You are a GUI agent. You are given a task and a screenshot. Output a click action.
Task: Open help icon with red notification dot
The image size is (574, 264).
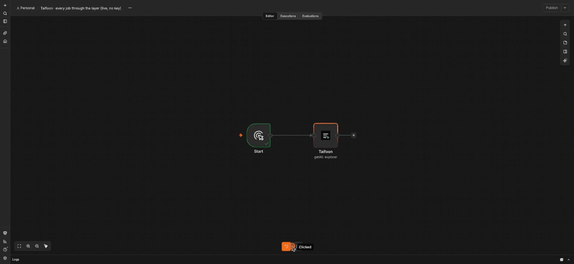click(5, 249)
